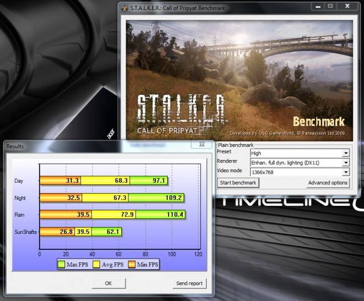Click the Start benchmark button
Image resolution: width=364 pixels, height=301 pixels.
pyautogui.click(x=238, y=183)
